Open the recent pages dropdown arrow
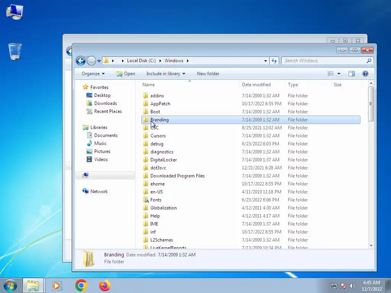Image resolution: width=391 pixels, height=293 pixels. (x=99, y=61)
